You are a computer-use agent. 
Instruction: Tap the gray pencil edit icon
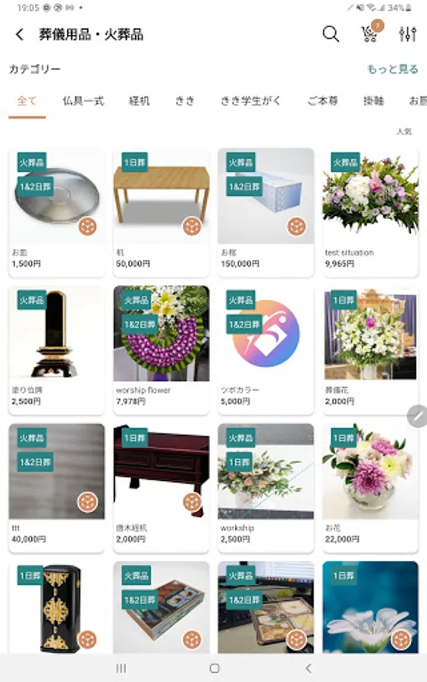coord(417,417)
